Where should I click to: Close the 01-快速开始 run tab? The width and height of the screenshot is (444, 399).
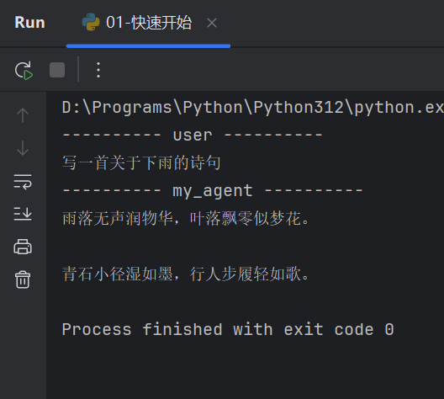[212, 23]
